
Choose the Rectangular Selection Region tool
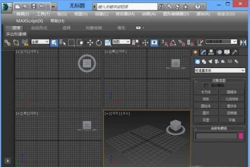(71, 42)
